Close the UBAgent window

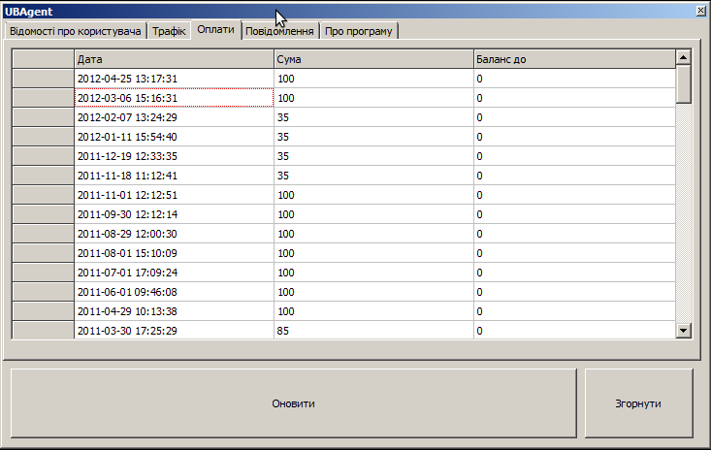coord(700,10)
